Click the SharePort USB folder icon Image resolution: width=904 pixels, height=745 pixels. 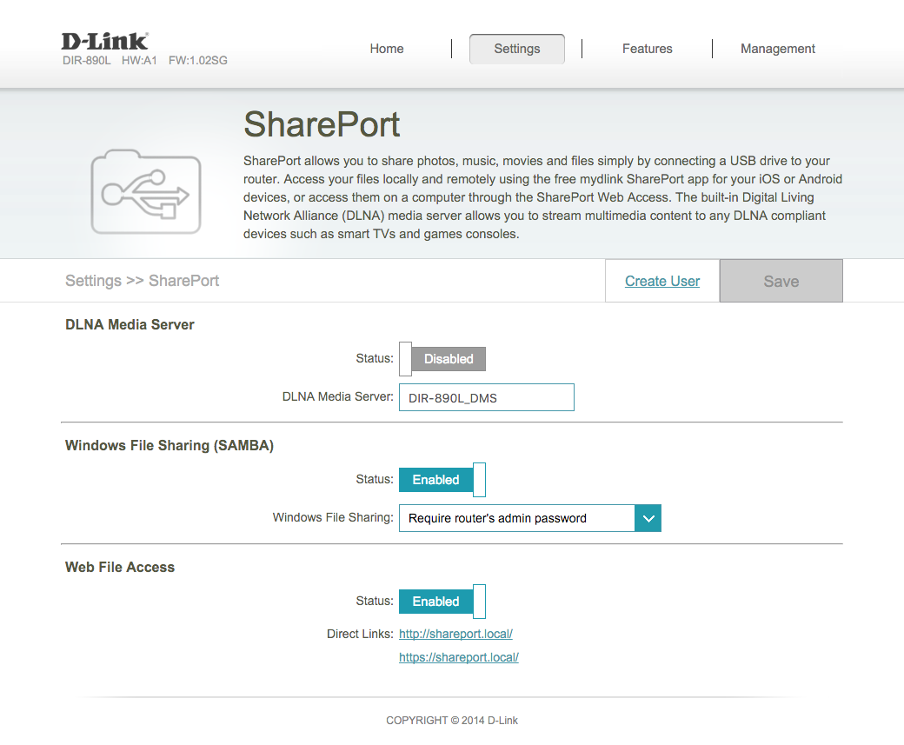click(145, 191)
